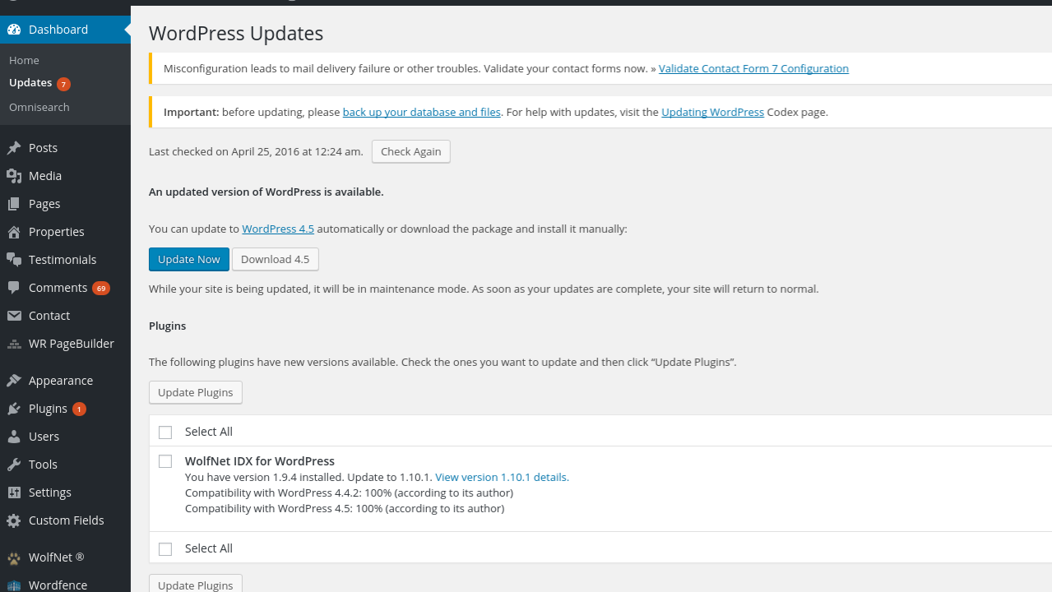Click the Properties house icon
Image resolution: width=1052 pixels, height=592 pixels.
[14, 232]
